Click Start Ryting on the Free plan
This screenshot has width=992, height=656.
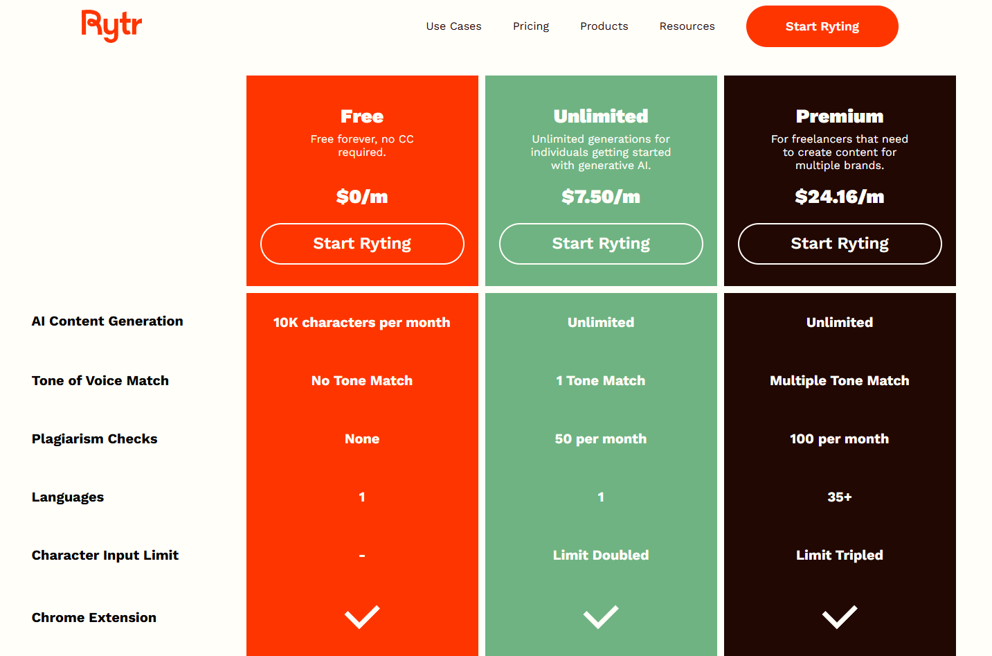click(362, 243)
